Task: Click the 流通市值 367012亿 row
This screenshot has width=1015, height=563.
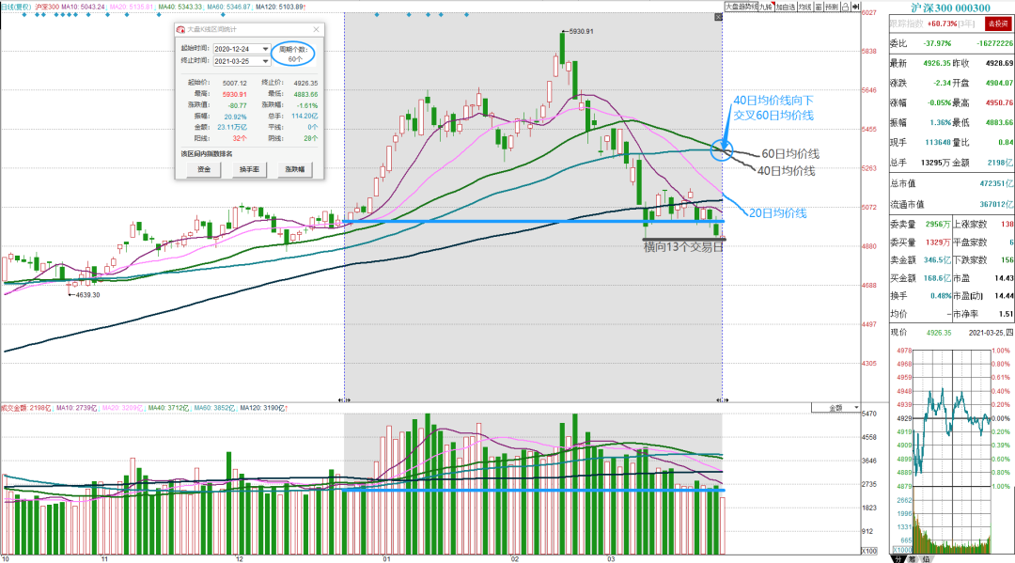Action: [x=951, y=205]
